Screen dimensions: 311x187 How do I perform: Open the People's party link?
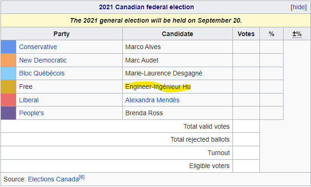click(32, 113)
